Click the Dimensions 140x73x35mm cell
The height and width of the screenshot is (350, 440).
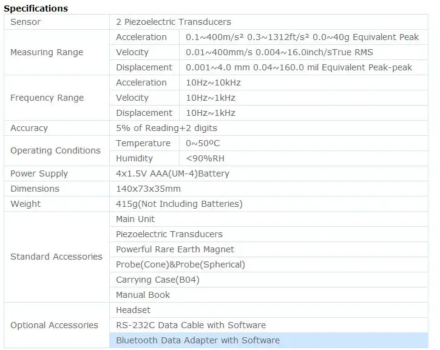(x=268, y=189)
